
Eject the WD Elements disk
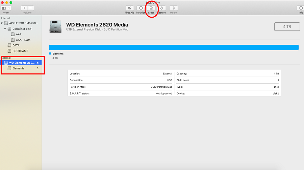click(38, 63)
